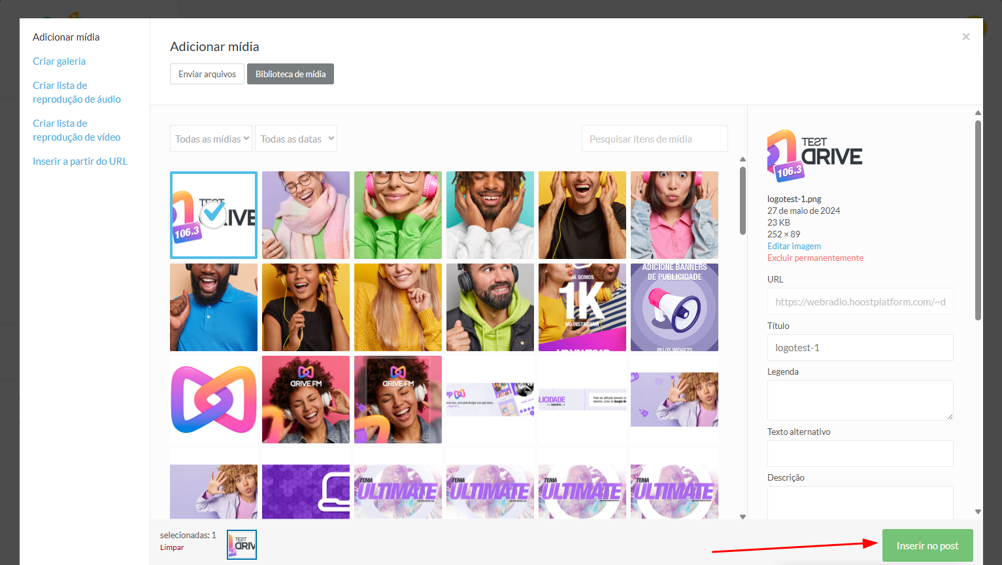Viewport: 1002px width, 565px height.
Task: Click into the Legenda text area
Action: (860, 400)
